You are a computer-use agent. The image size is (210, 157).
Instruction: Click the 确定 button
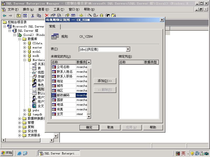coord(89,127)
